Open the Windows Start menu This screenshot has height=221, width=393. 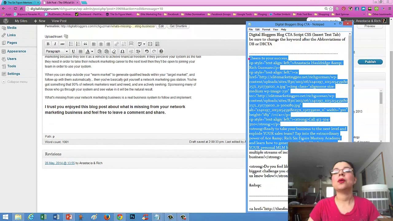[x=6, y=217]
